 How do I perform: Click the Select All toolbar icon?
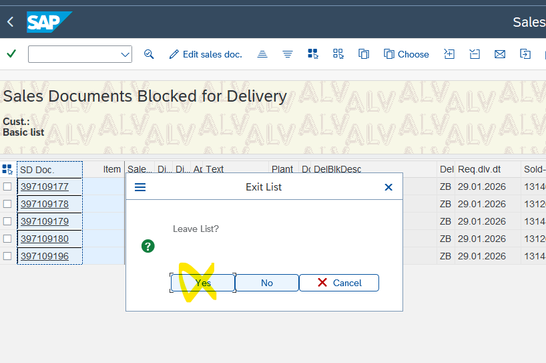pos(312,54)
